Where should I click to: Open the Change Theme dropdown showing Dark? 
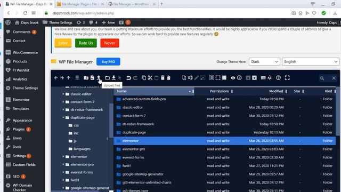(264, 62)
